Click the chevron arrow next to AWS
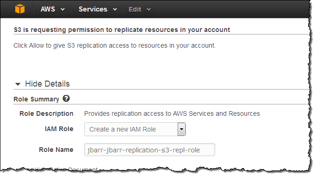 pos(62,9)
